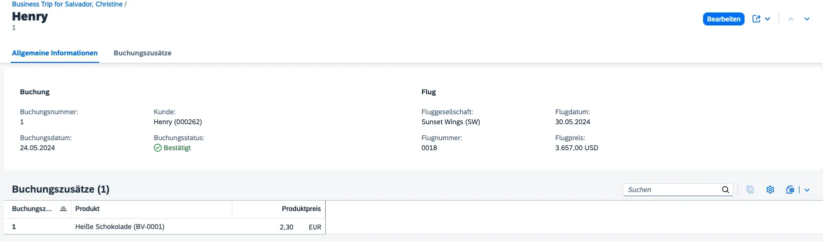Screen dimensions: 823x242
Task: Go to next item with down arrow
Action: pos(807,19)
